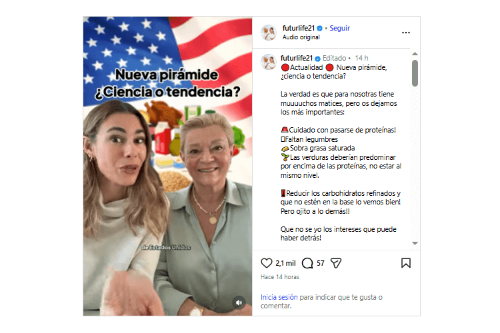Open the futurlife21 header profile picture
500x333 pixels.
[269, 33]
